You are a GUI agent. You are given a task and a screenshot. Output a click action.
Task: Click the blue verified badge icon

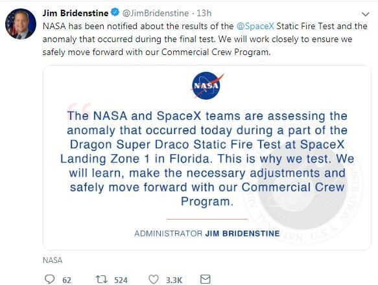coord(115,12)
